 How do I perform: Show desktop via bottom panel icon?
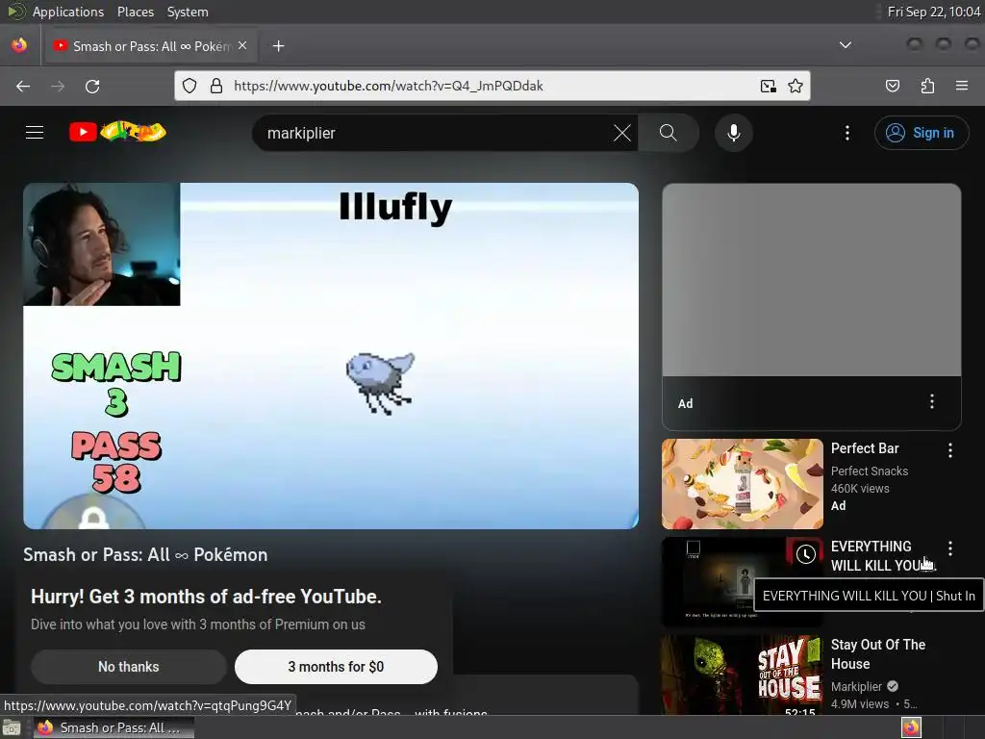(12, 727)
